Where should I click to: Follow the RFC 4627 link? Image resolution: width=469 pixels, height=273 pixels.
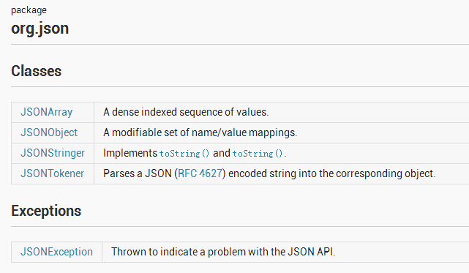click(x=200, y=173)
